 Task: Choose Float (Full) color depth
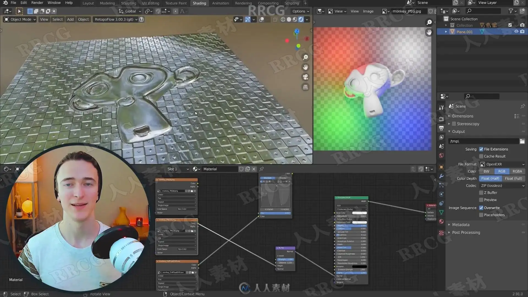(x=513, y=178)
